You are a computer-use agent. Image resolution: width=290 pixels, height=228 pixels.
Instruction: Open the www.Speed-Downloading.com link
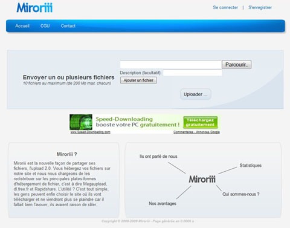(x=91, y=132)
